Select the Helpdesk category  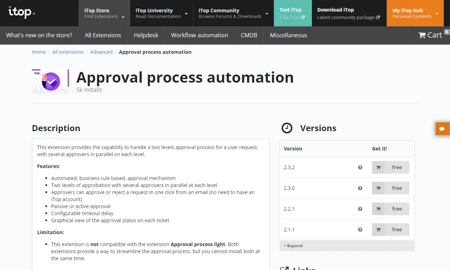point(146,35)
